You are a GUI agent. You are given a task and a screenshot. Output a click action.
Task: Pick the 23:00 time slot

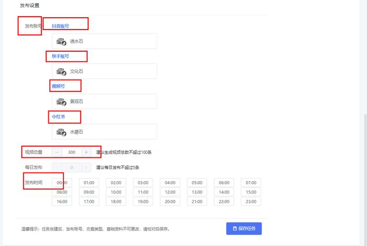click(x=251, y=202)
